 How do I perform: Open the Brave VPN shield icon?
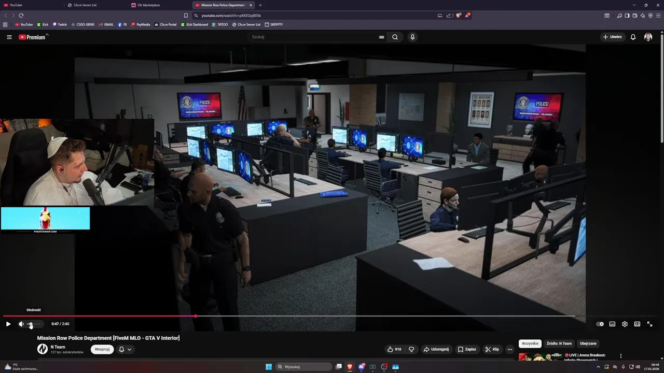click(651, 16)
